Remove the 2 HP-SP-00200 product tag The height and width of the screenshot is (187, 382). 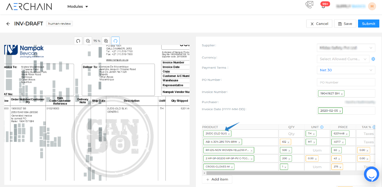click(x=252, y=159)
